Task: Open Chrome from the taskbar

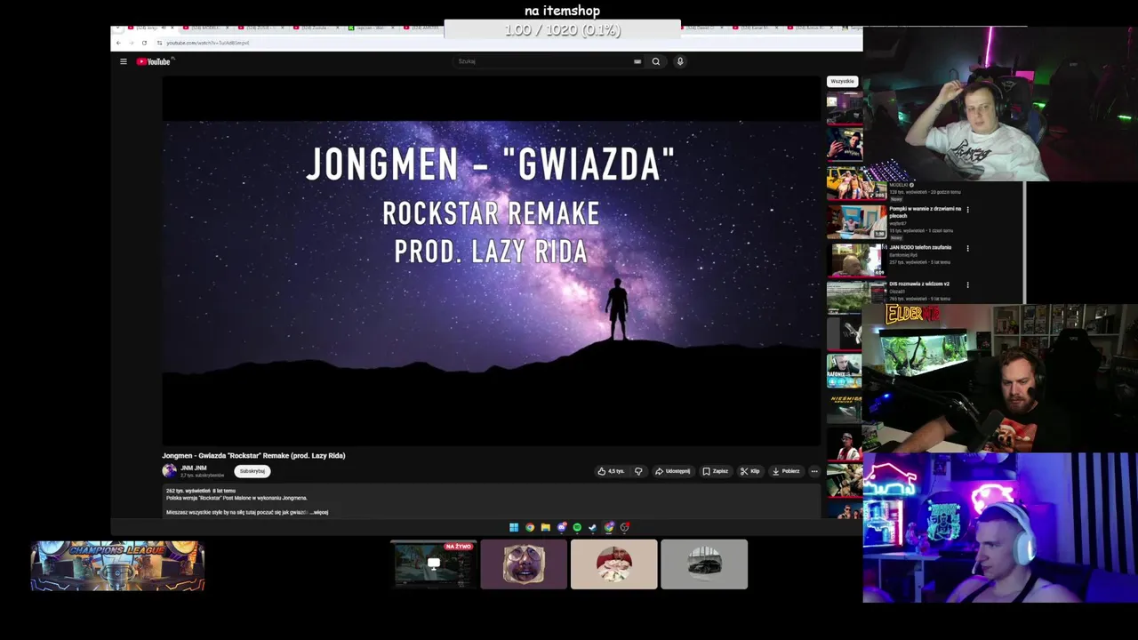Action: click(530, 527)
